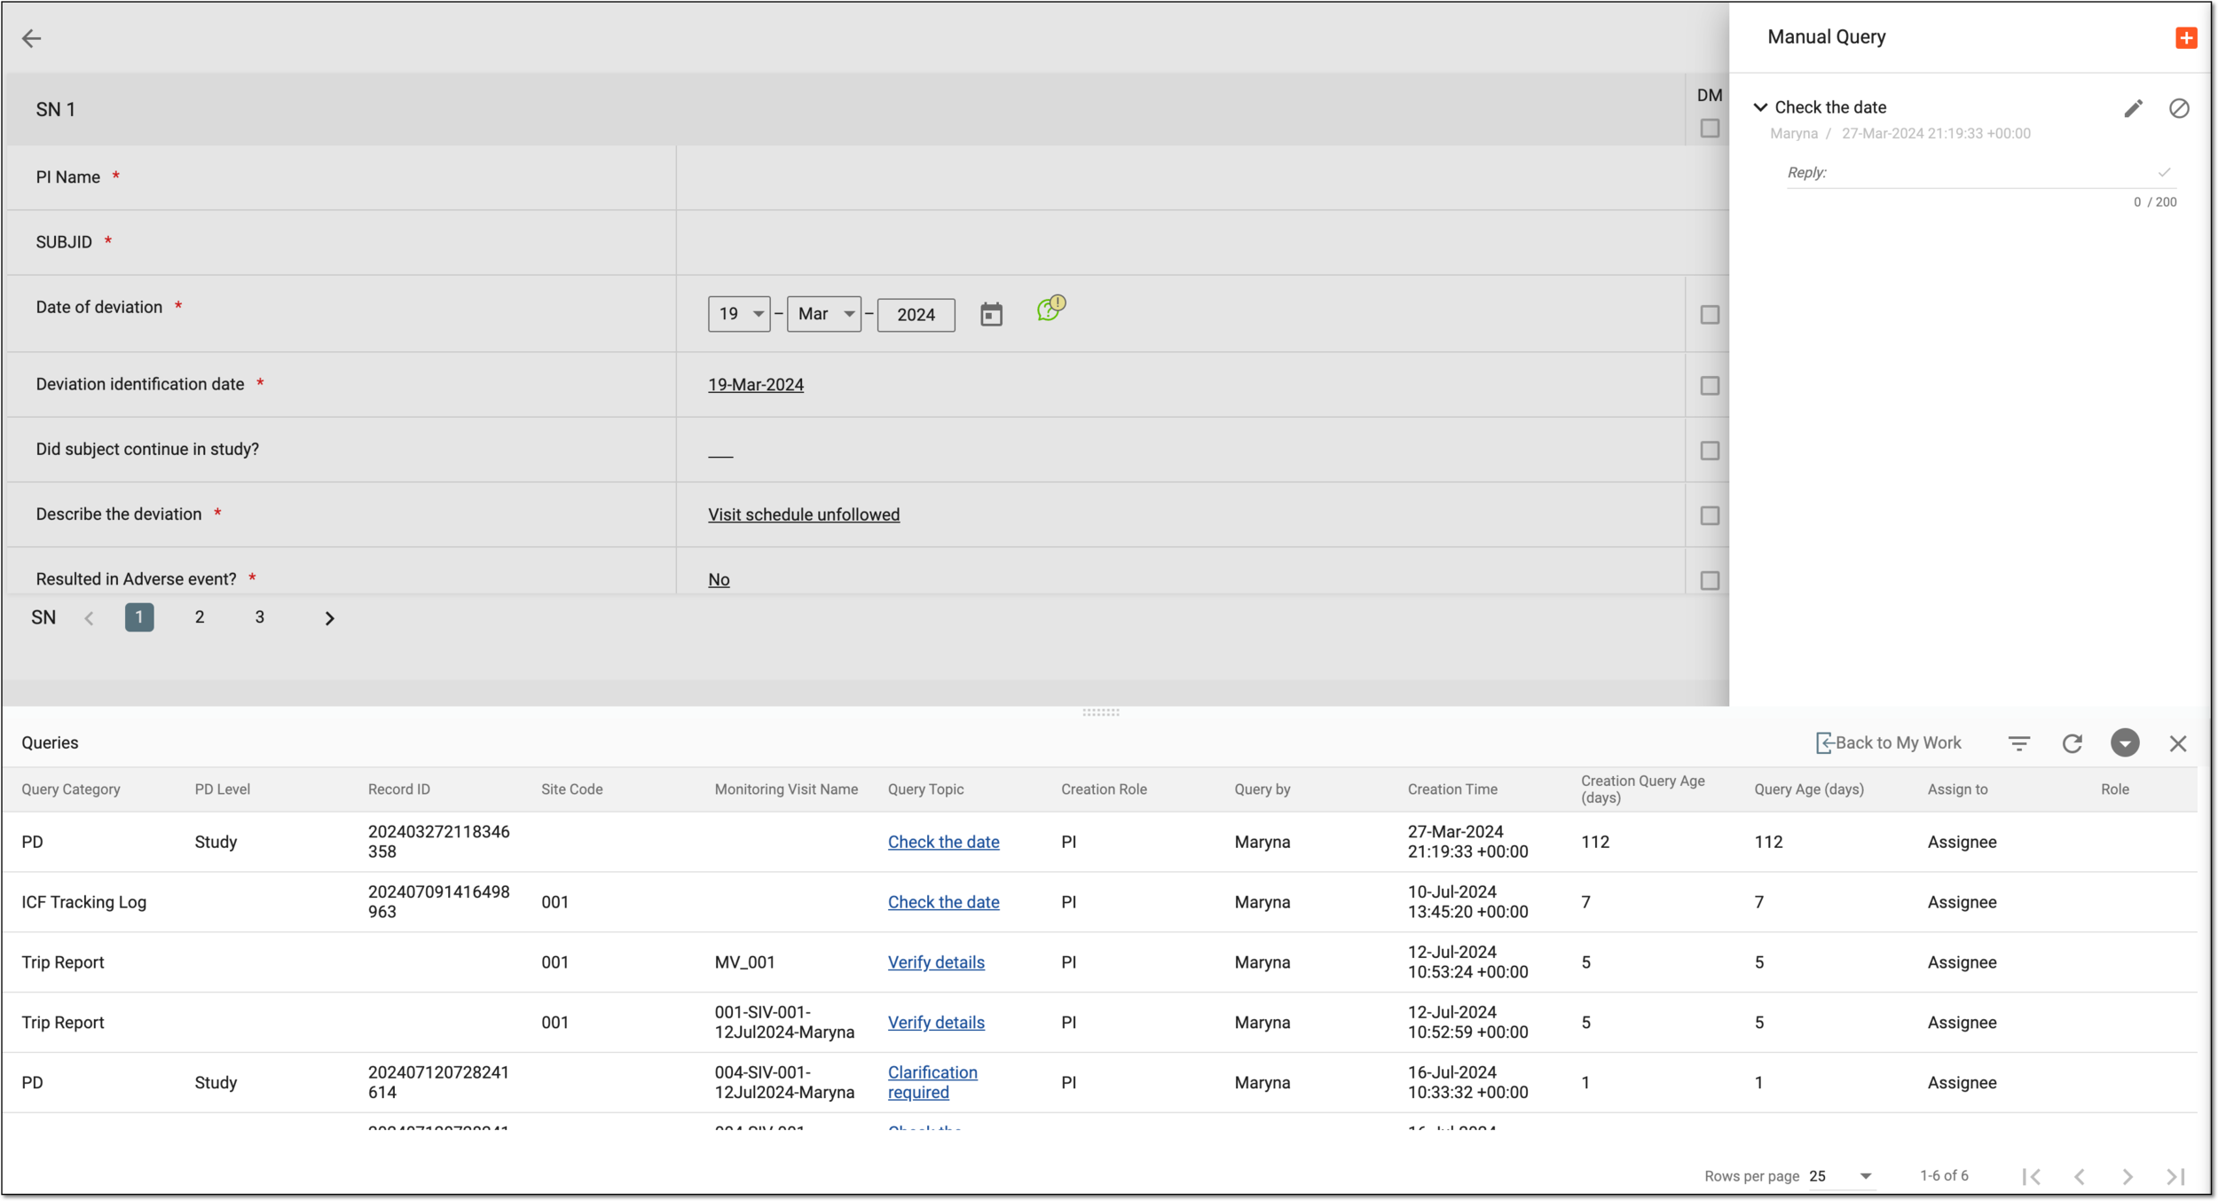Image resolution: width=2218 pixels, height=1201 pixels.
Task: Cancel the Check the date query
Action: [x=2179, y=108]
